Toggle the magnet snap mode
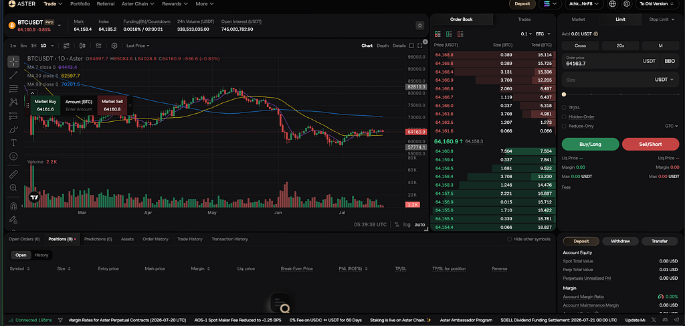Screen dimensions: 685x326 (13, 206)
